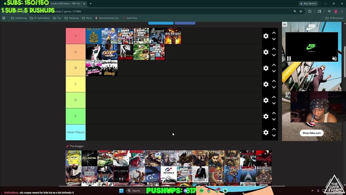
Task: Move Never Played row up with arrow
Action: 274,129
